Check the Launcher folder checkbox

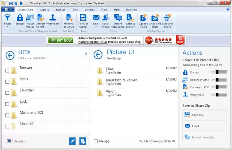click(x=7, y=93)
